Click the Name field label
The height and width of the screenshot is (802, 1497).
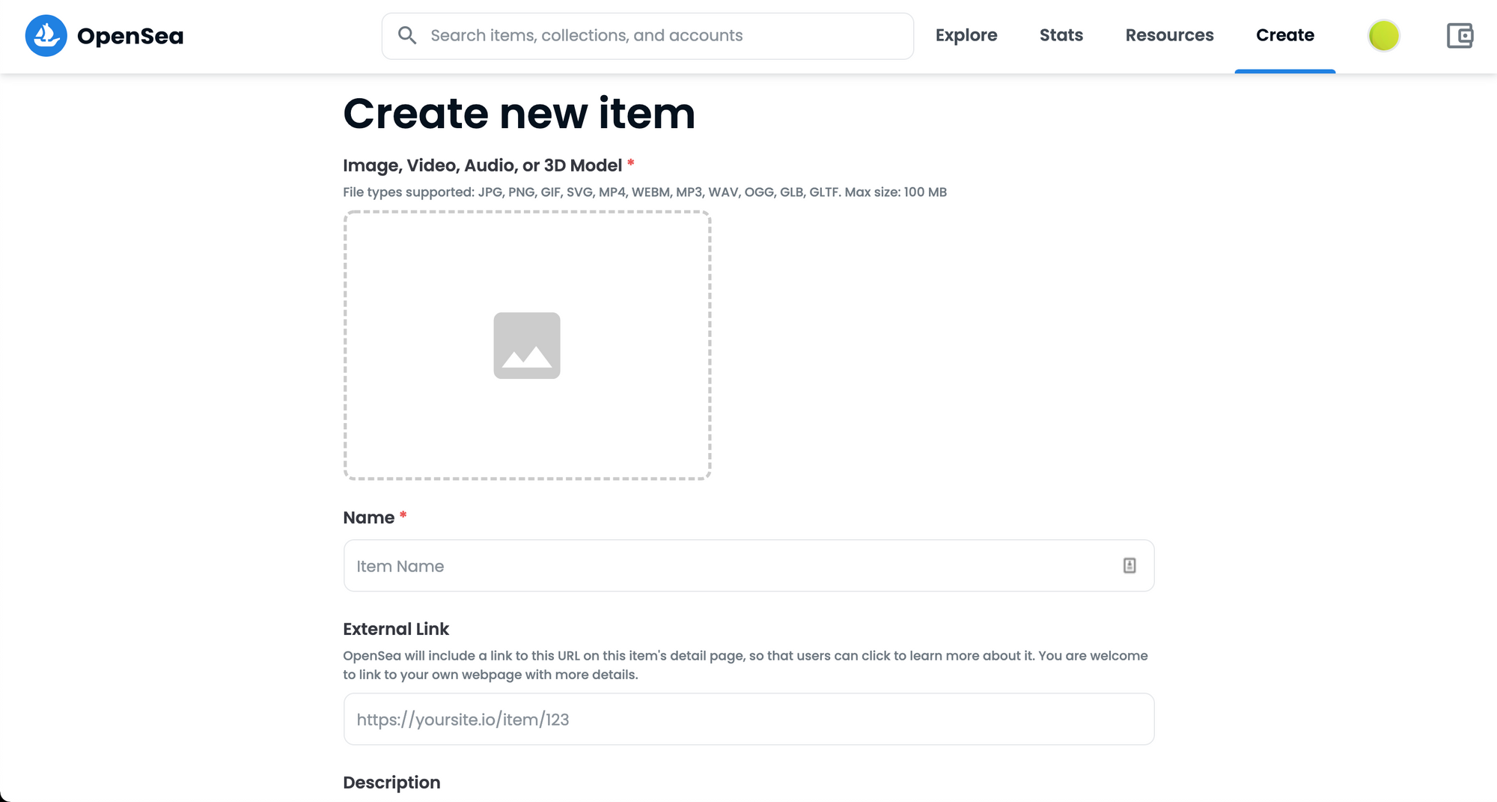tap(368, 517)
